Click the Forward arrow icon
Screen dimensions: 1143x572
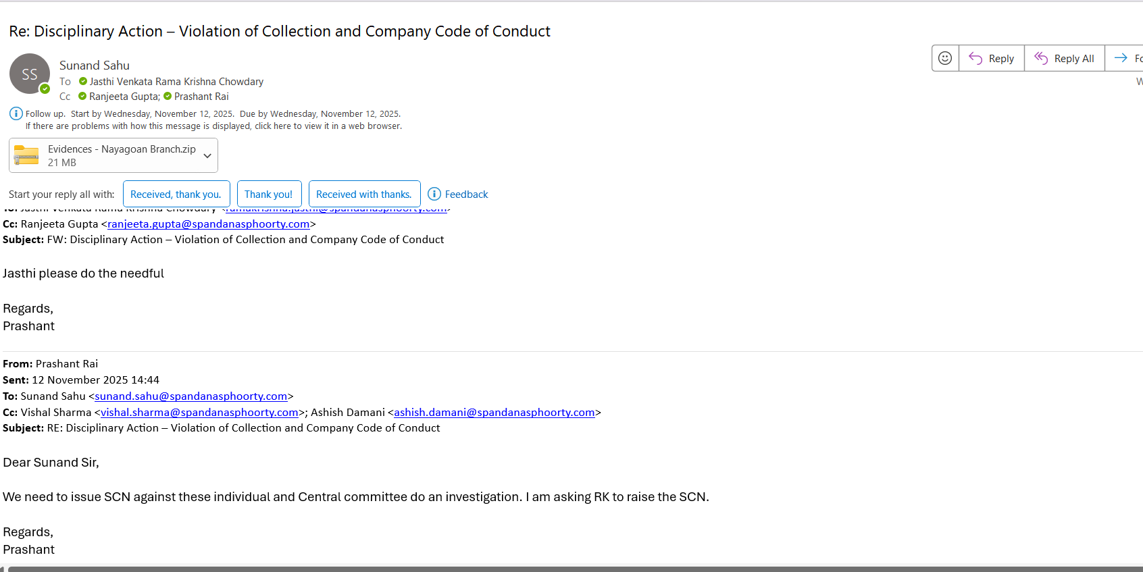(x=1121, y=58)
